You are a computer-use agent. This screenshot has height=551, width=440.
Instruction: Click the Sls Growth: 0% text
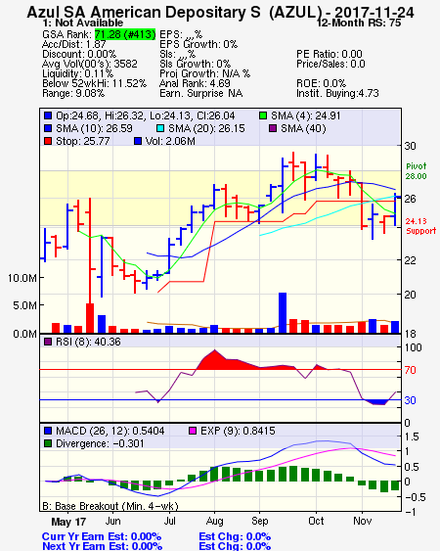click(x=195, y=64)
